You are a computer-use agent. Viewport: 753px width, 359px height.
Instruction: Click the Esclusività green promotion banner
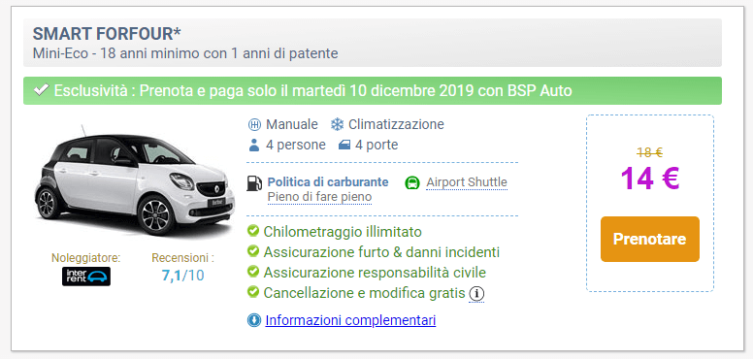(x=373, y=90)
